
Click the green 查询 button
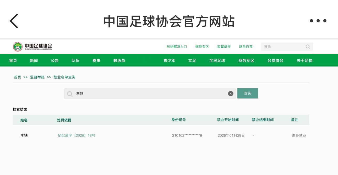(248, 93)
